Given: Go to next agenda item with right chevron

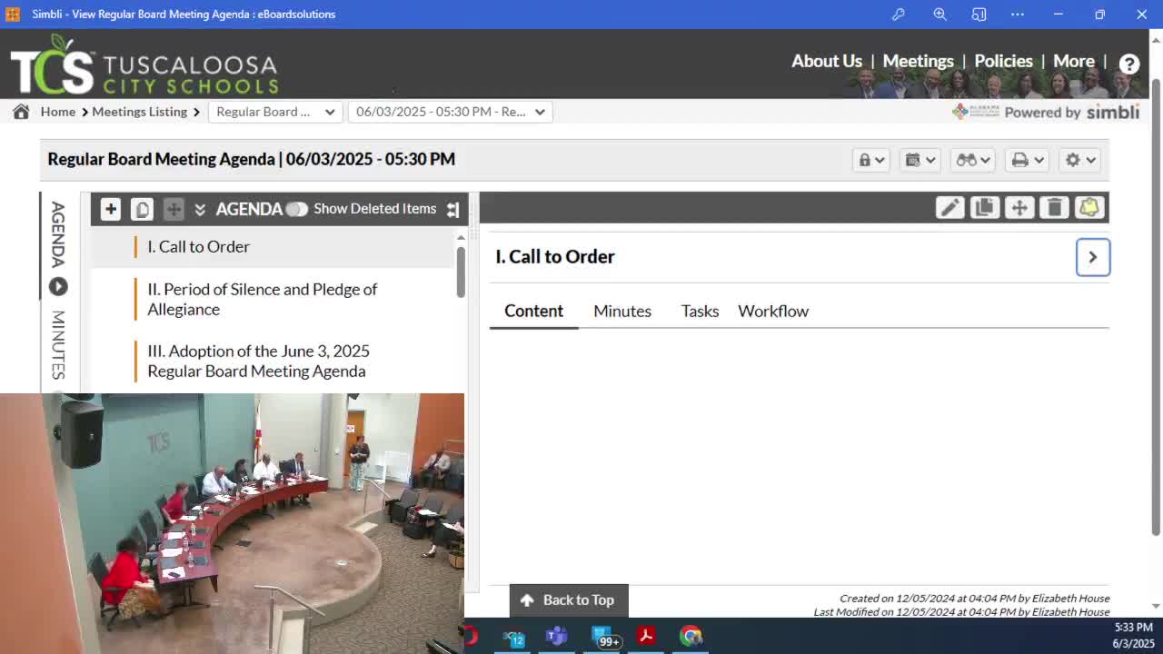Looking at the screenshot, I should point(1093,257).
